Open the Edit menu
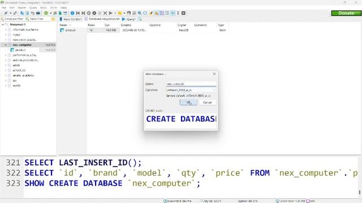Image resolution: width=362 pixels, height=203 pixels. coord(12,7)
